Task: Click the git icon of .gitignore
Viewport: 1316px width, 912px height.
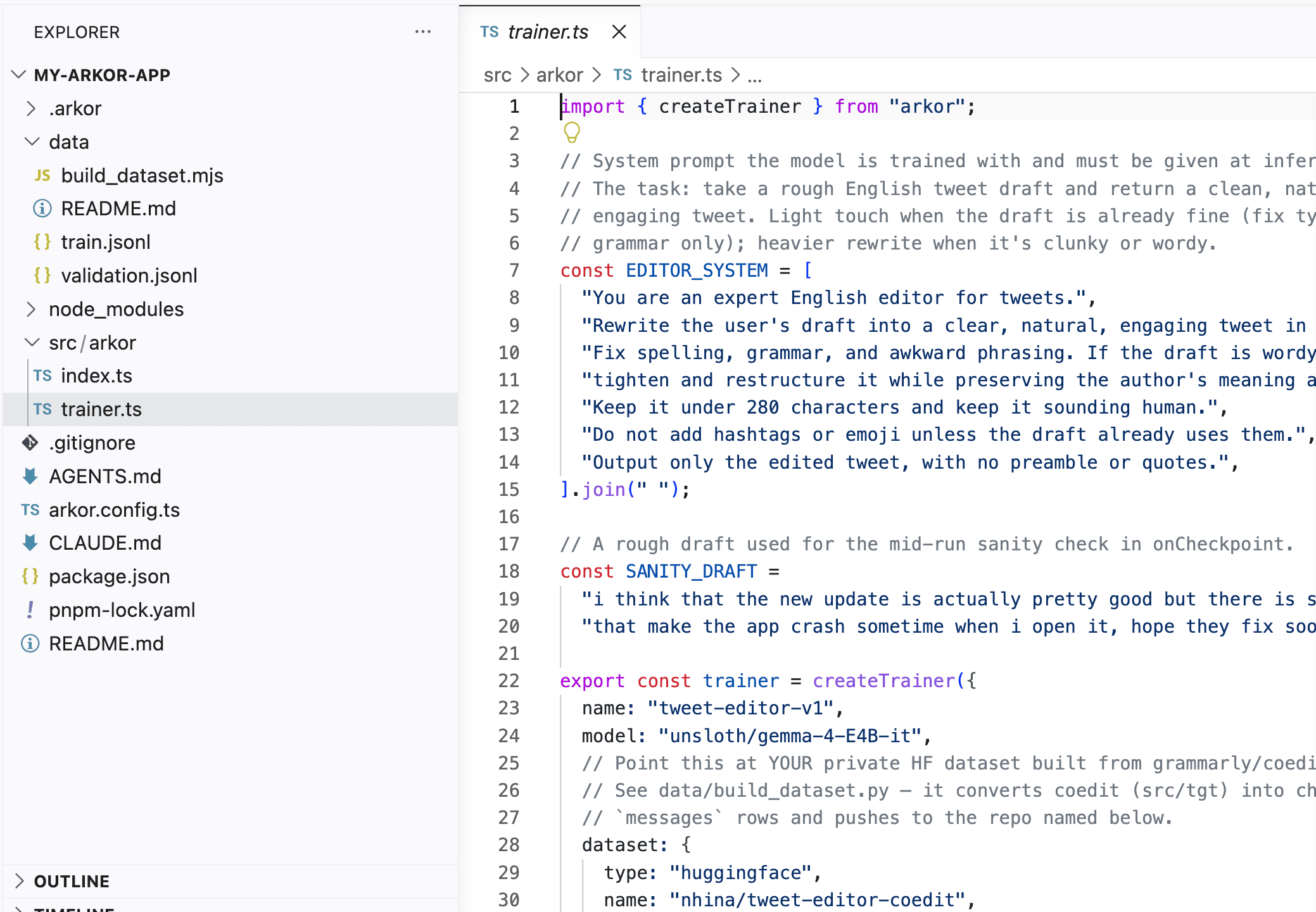Action: (30, 443)
